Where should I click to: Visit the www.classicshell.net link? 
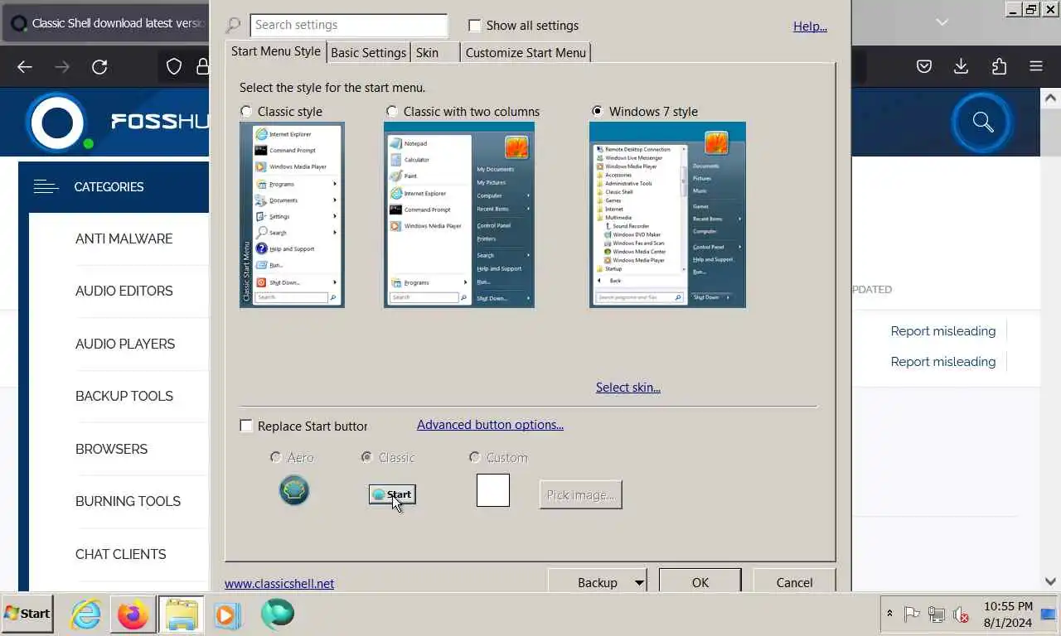pos(279,584)
